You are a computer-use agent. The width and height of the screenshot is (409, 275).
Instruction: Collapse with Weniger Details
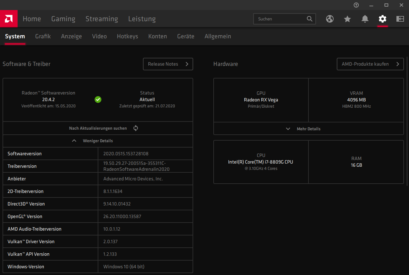(x=98, y=141)
